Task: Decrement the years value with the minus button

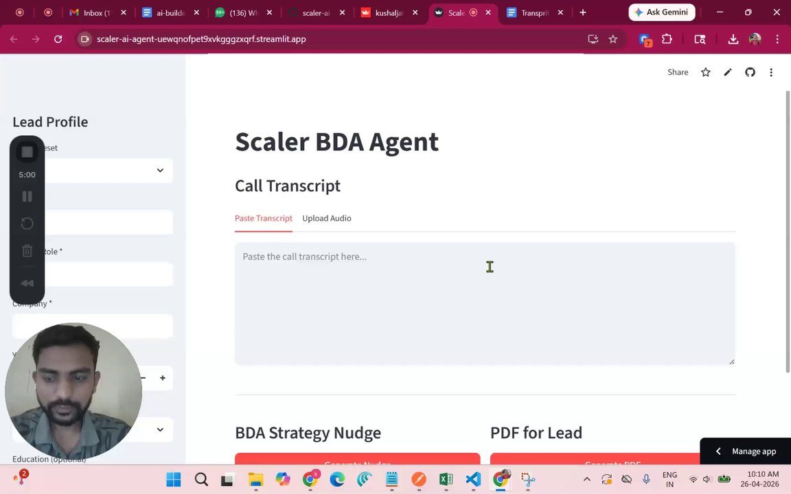Action: click(144, 378)
